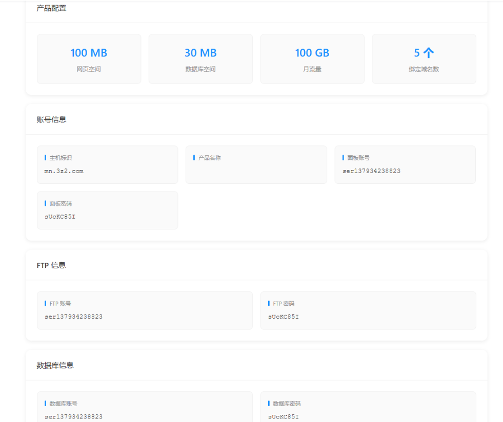
Task: Click the 数据库账号 field label
Action: pyautogui.click(x=64, y=404)
